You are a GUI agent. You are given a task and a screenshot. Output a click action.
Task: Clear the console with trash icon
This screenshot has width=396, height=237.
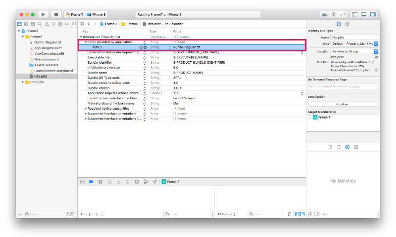tap(290, 214)
